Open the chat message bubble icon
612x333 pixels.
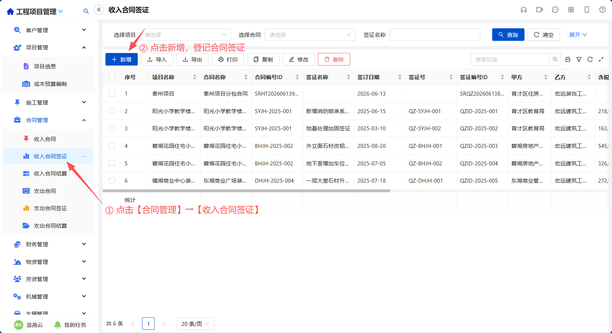(x=555, y=10)
